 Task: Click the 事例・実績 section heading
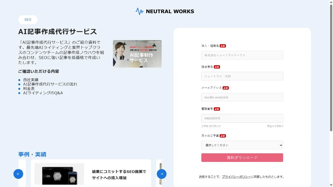tap(32, 154)
